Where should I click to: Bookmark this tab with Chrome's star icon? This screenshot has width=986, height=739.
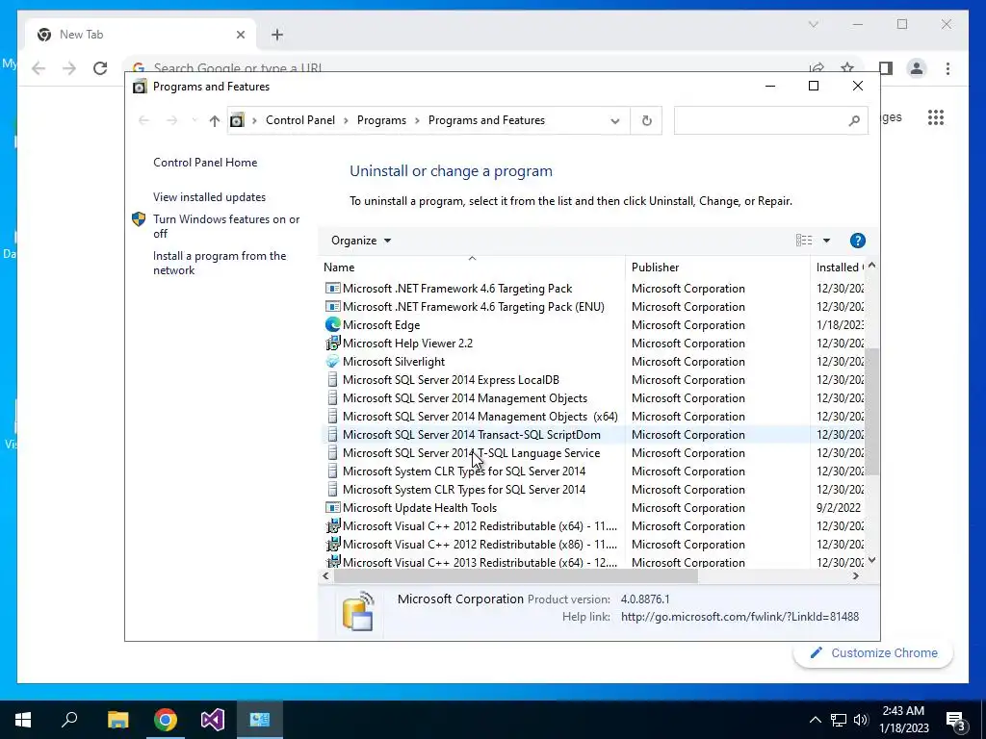847,68
